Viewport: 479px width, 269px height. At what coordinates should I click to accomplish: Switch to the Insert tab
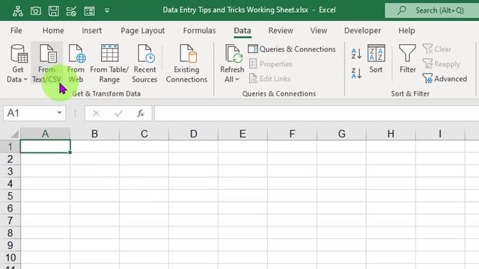[x=91, y=31]
